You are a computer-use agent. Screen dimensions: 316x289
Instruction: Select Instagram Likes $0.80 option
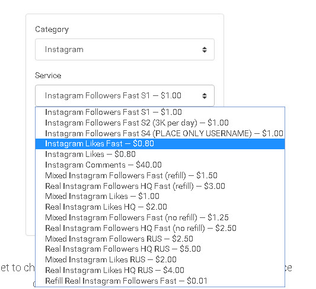tap(160, 155)
